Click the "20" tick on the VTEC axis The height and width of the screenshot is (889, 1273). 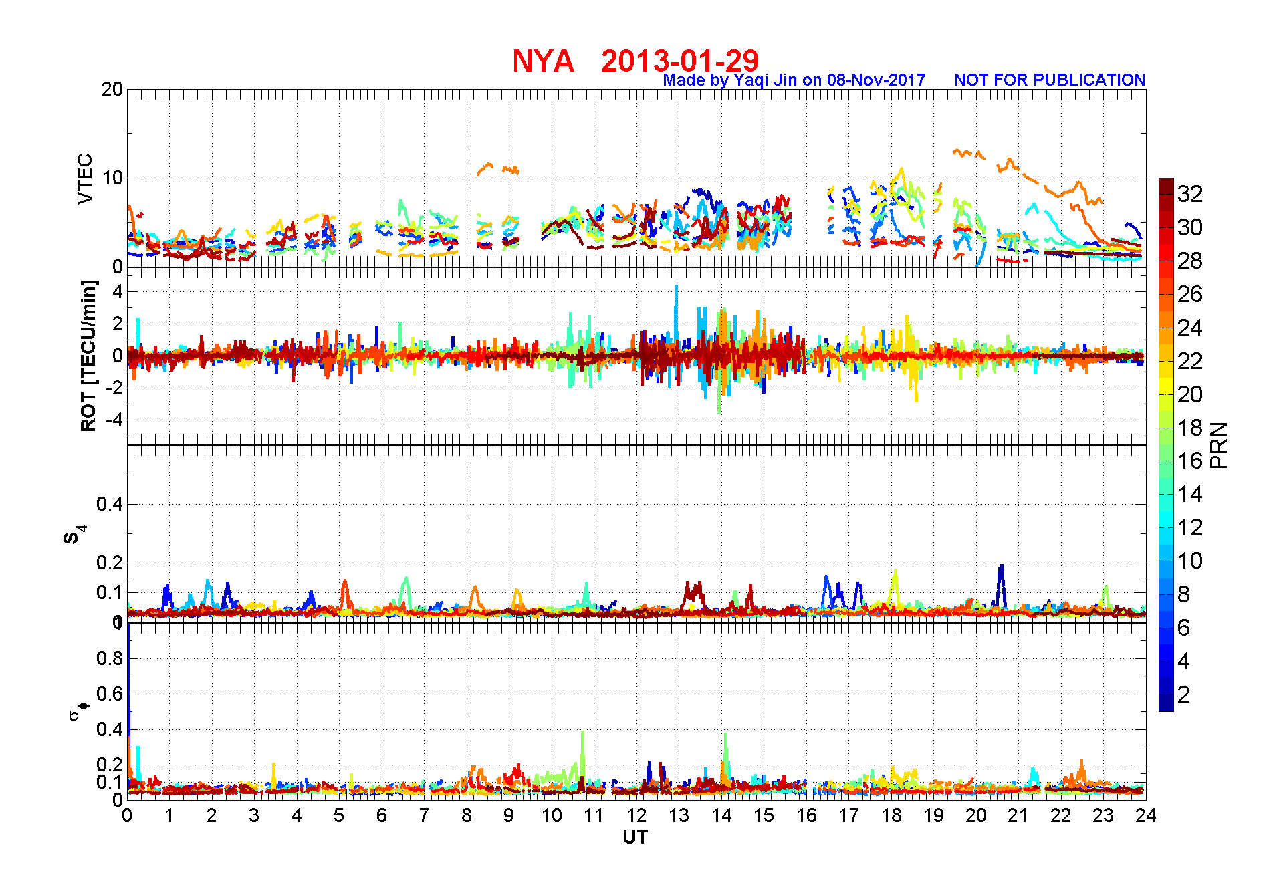pyautogui.click(x=112, y=89)
